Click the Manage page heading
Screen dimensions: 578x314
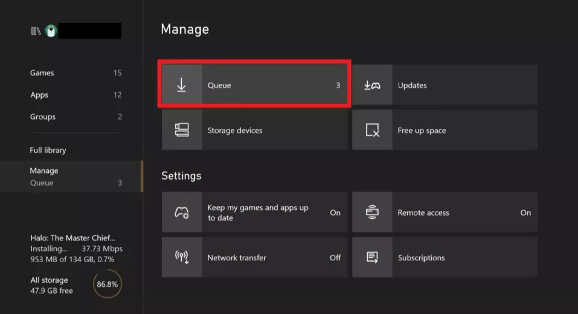pyautogui.click(x=185, y=30)
